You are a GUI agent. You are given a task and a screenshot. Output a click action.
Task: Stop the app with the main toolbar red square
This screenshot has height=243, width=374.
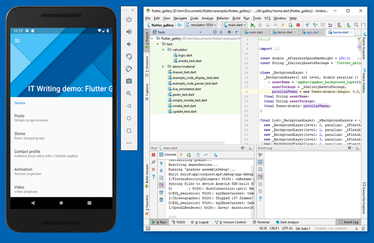coord(298,25)
